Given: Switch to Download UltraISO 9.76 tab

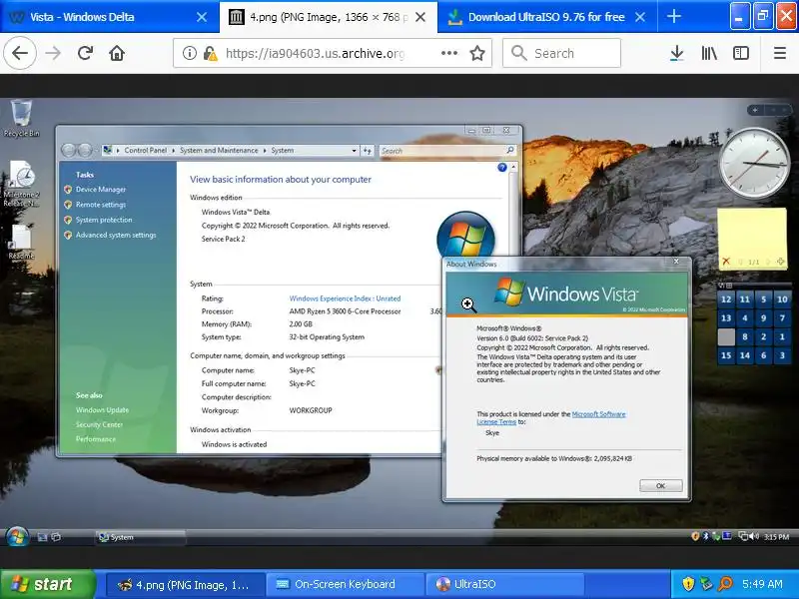Looking at the screenshot, I should pyautogui.click(x=546, y=17).
